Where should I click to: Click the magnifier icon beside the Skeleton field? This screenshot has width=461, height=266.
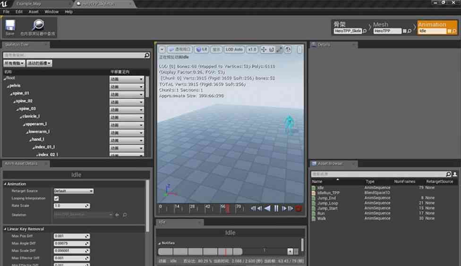(125, 215)
